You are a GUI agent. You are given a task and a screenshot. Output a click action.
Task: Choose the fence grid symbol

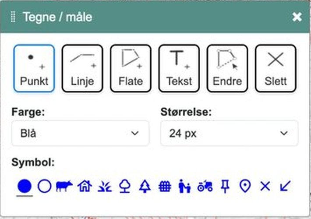tap(165, 187)
